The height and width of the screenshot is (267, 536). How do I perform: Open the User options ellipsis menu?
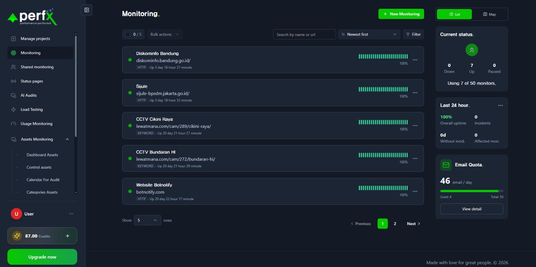(71, 214)
